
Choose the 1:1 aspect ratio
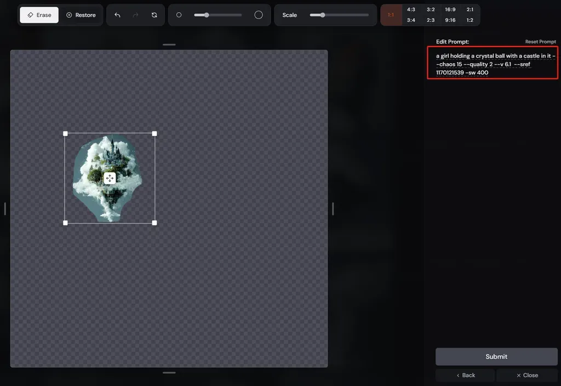(391, 15)
